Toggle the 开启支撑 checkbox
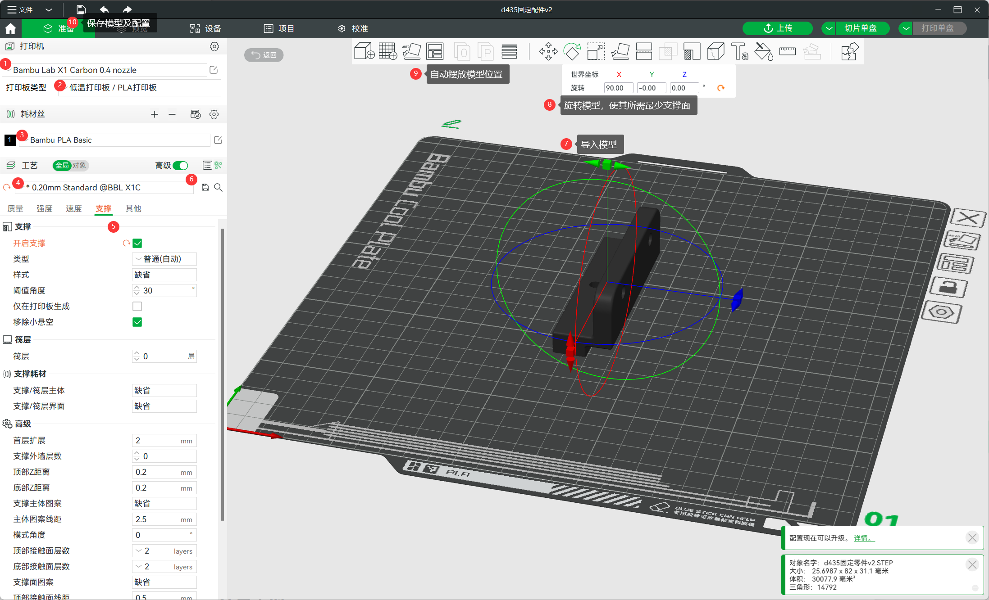 pos(137,244)
